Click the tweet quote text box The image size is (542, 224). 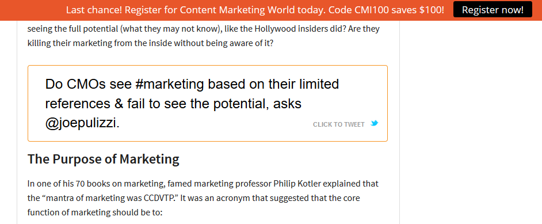pyautogui.click(x=207, y=103)
